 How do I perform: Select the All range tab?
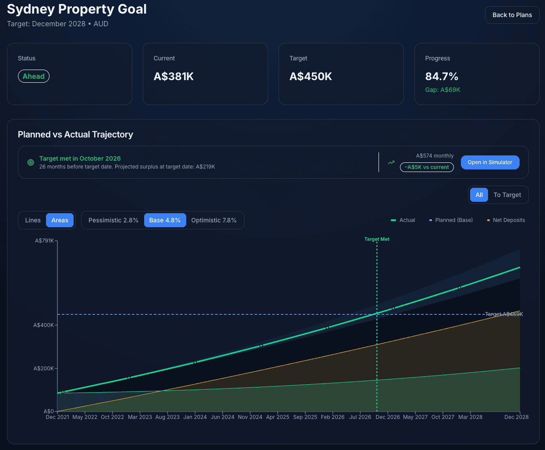pos(479,195)
